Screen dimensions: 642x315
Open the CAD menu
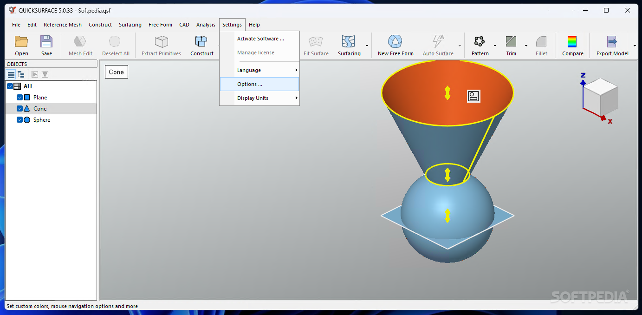184,25
